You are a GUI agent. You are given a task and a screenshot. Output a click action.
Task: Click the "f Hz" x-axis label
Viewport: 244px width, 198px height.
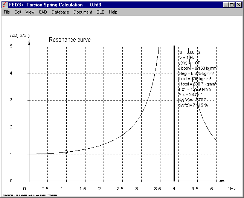231,188
